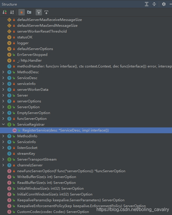Expand the serviceInfo type node
The width and height of the screenshot is (172, 215).
coord(3,83)
